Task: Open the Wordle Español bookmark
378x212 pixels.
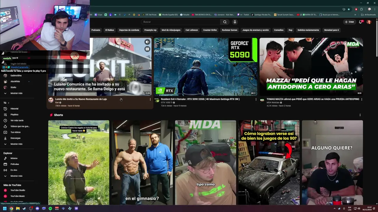Action: tap(168, 14)
